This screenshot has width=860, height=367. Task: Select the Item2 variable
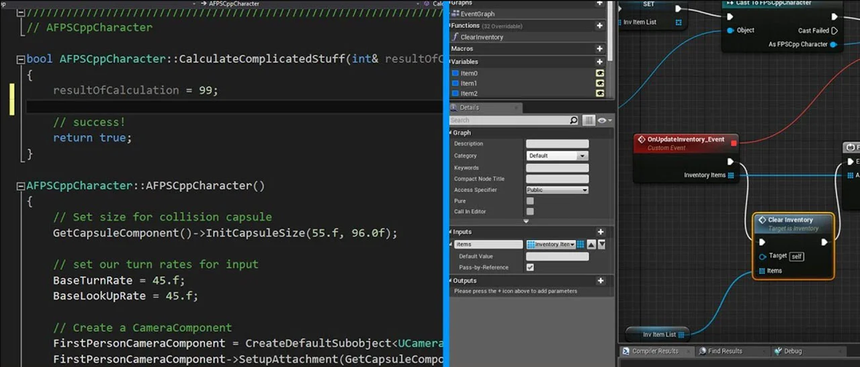coord(469,93)
